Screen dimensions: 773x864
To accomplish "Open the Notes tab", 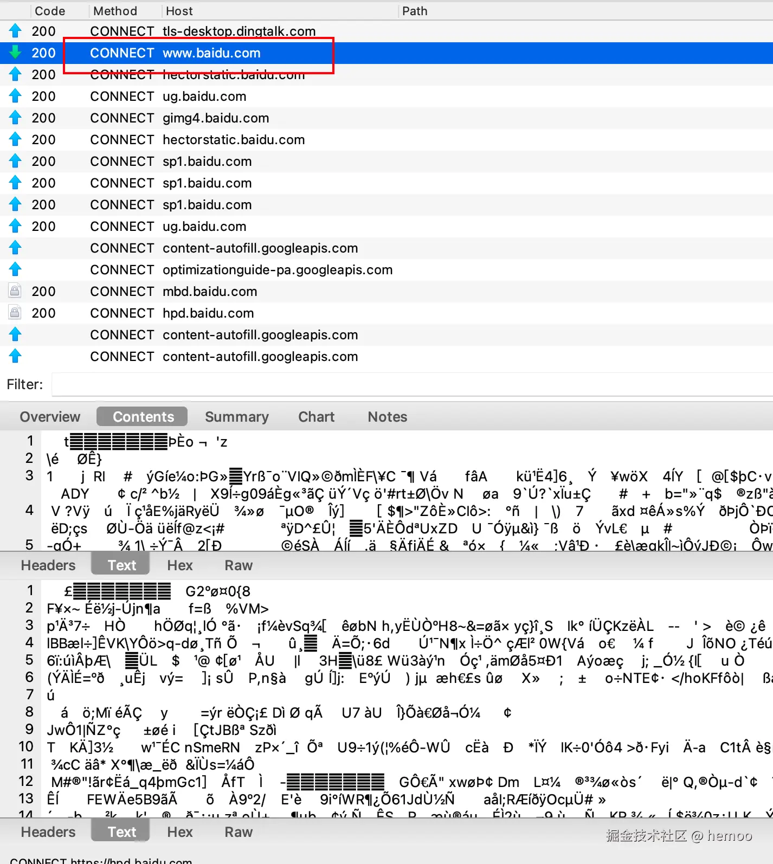I will (387, 417).
